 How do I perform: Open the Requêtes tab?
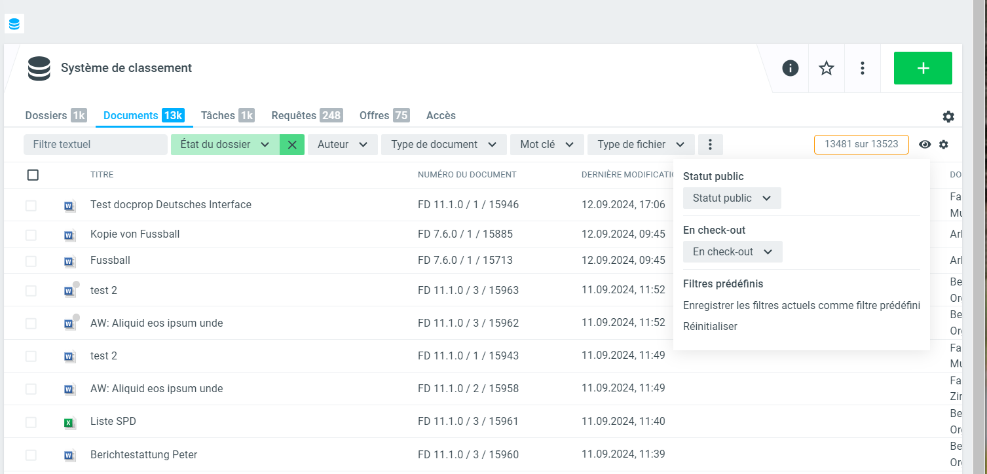(307, 116)
